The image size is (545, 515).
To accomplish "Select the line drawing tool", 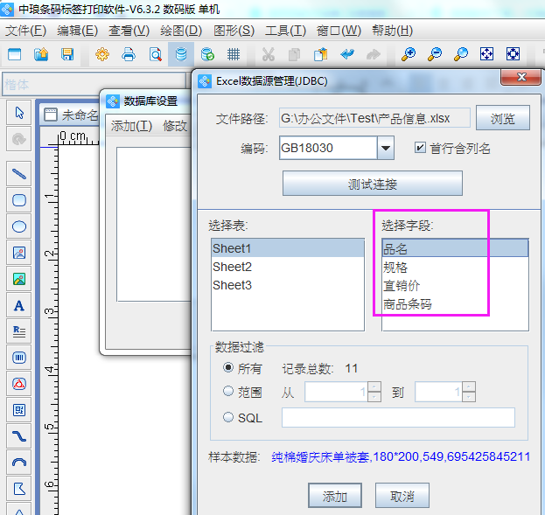I will (x=18, y=173).
